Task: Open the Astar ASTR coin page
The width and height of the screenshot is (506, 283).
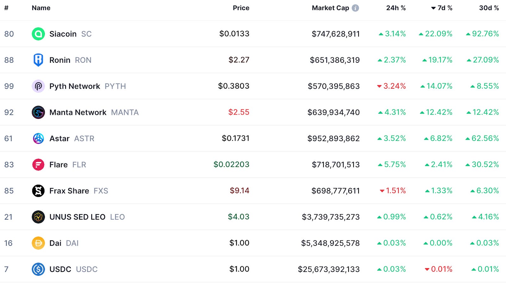Action: click(x=72, y=139)
